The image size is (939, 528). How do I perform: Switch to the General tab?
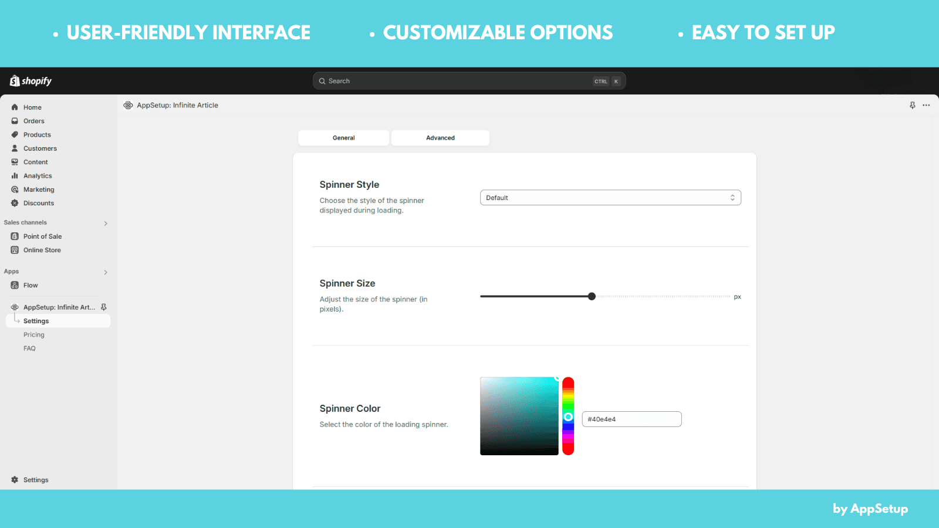click(343, 138)
